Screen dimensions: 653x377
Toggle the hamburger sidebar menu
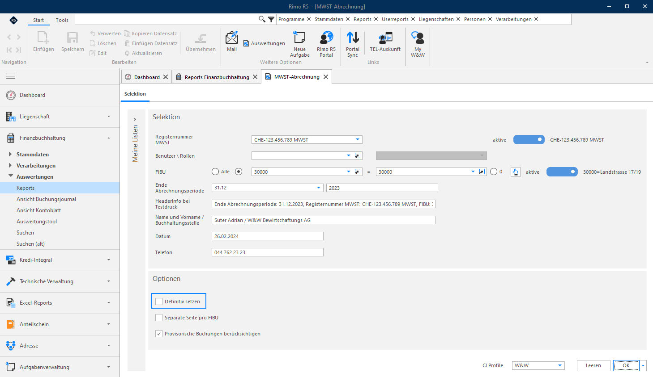coord(11,76)
